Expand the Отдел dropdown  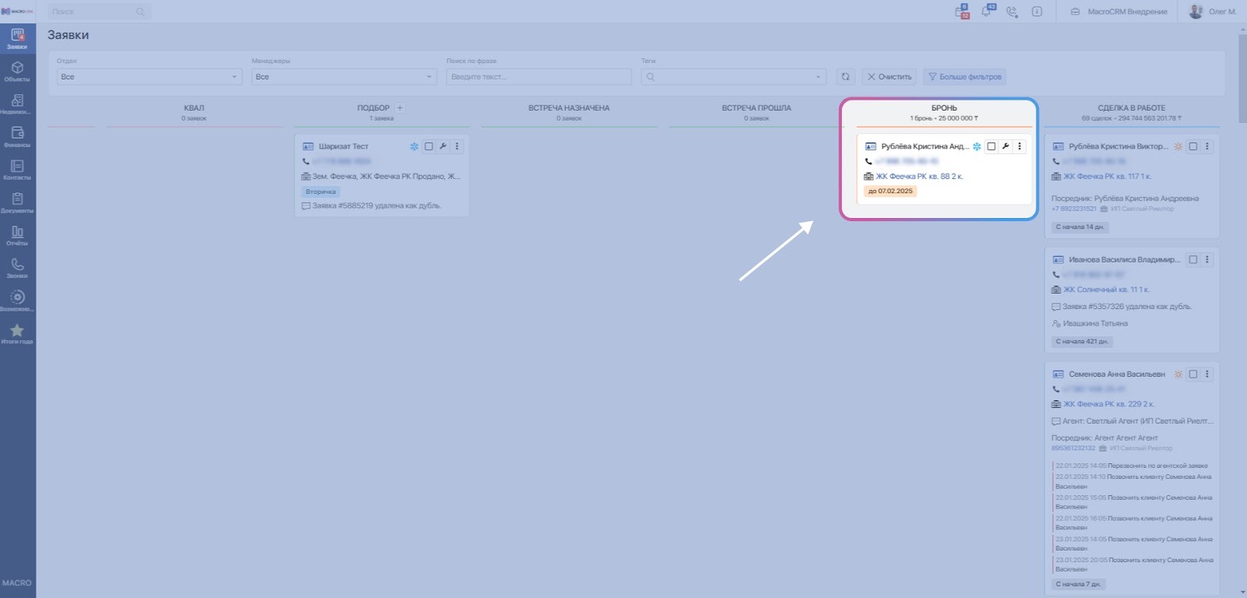149,77
